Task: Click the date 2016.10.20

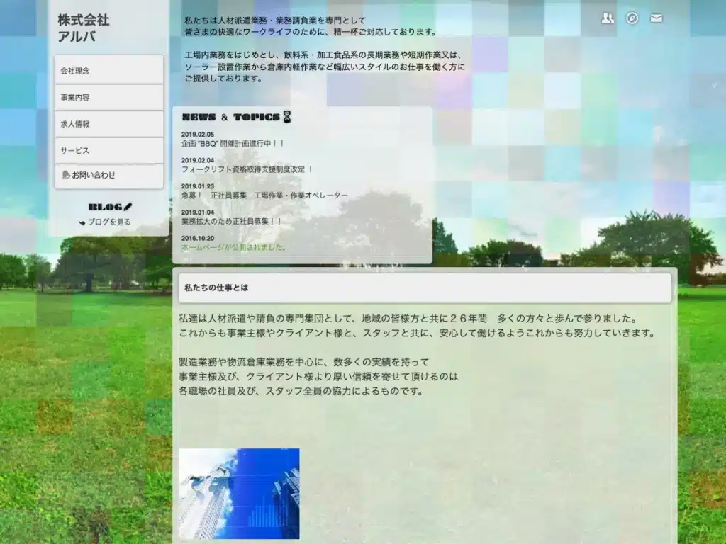Action: coord(198,238)
